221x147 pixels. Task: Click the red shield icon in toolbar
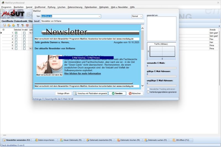coord(27,25)
